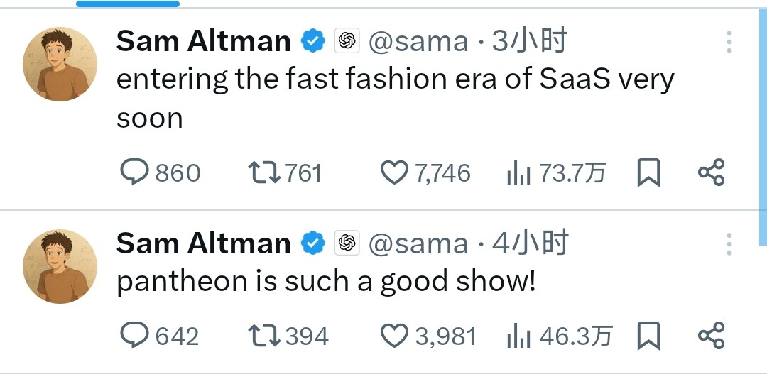The height and width of the screenshot is (379, 767).
Task: Select the active blue-underlined timeline tab
Action: point(128,4)
